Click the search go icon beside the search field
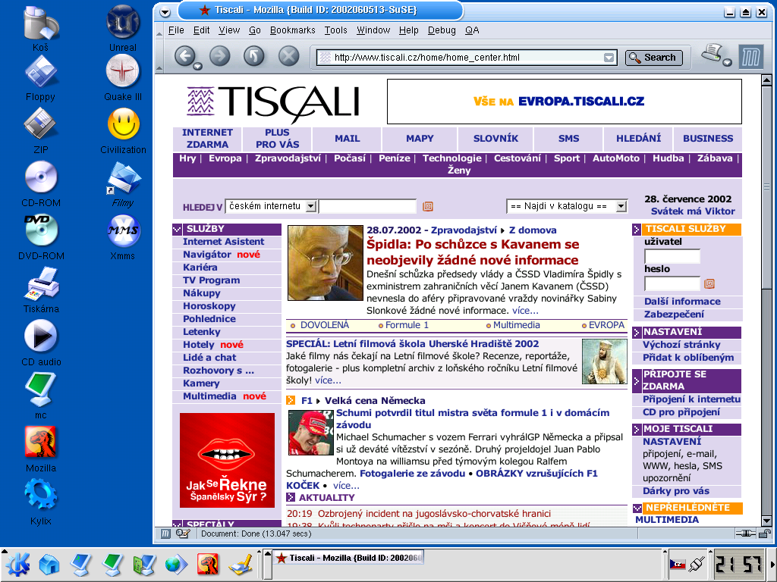This screenshot has width=777, height=582. (x=428, y=206)
